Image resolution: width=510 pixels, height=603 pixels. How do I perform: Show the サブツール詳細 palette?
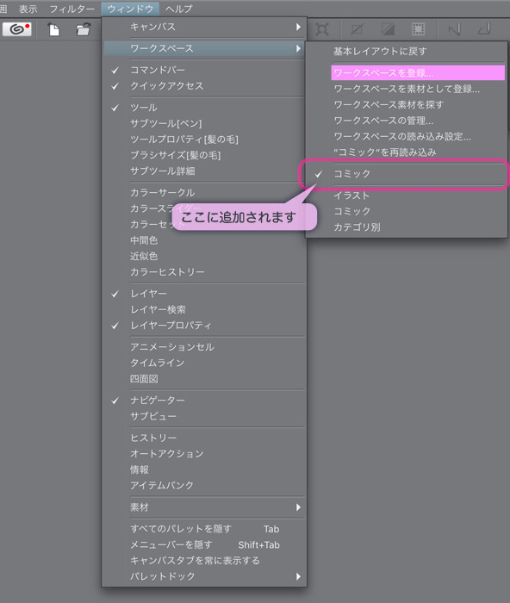coord(205,171)
